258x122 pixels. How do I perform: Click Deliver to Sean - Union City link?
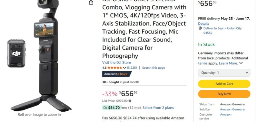(x=223, y=30)
